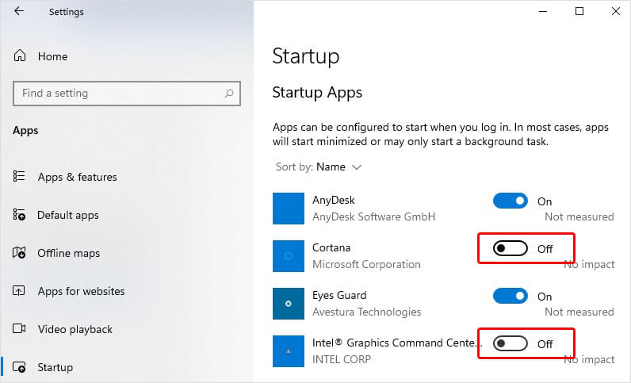
Task: Click Intel Graphics Command Center name text
Action: coord(397,343)
